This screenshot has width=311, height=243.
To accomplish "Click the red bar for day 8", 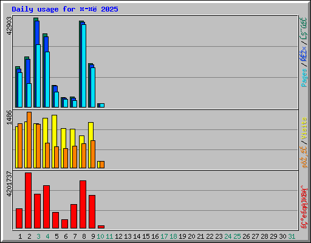I will pos(83,205).
